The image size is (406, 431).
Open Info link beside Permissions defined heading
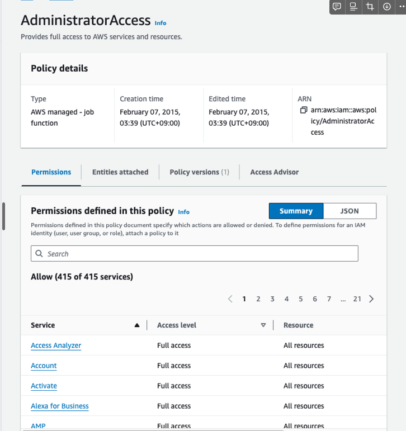click(x=184, y=212)
